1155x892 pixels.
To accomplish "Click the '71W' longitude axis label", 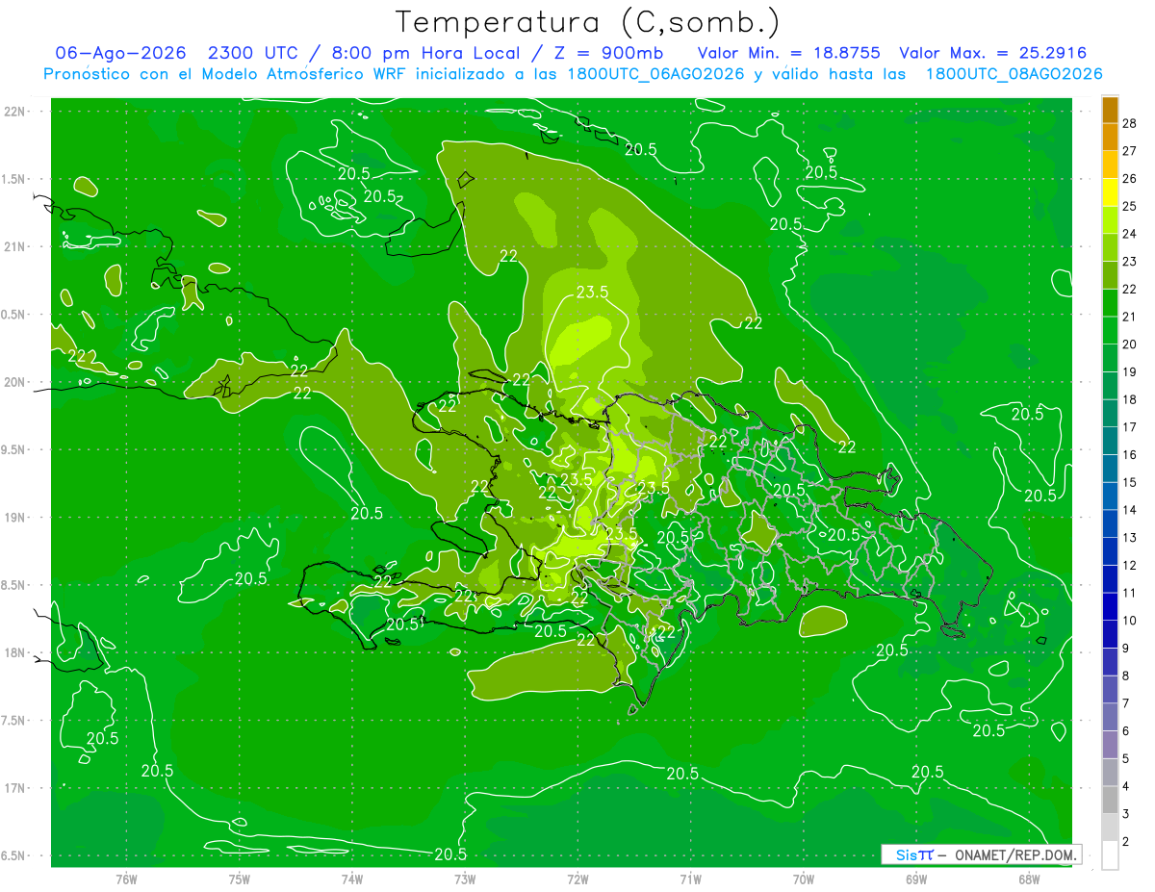I will click(690, 879).
